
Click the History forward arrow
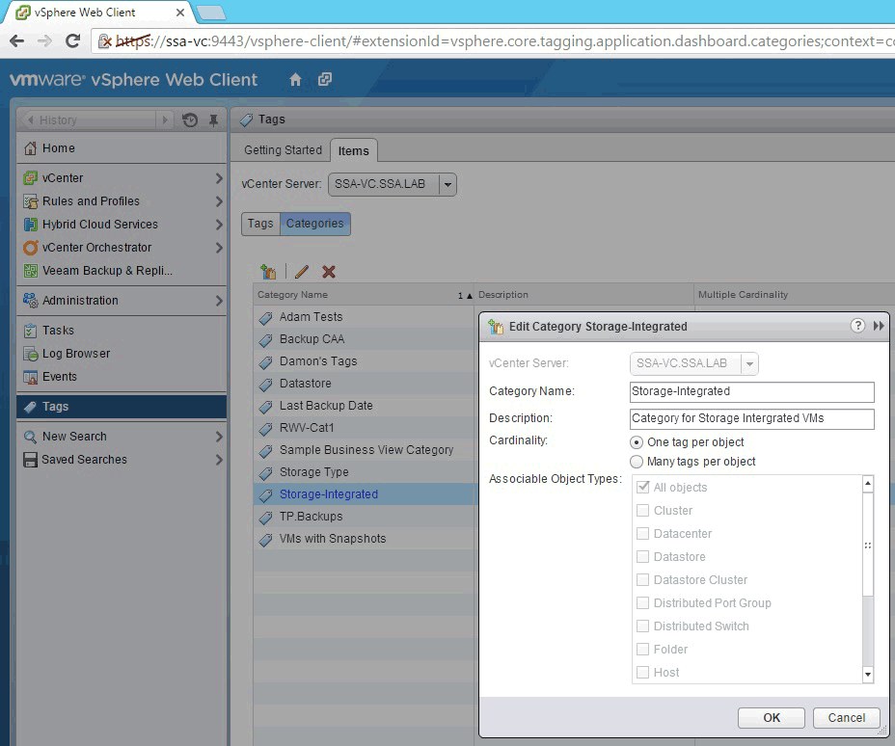tap(164, 120)
